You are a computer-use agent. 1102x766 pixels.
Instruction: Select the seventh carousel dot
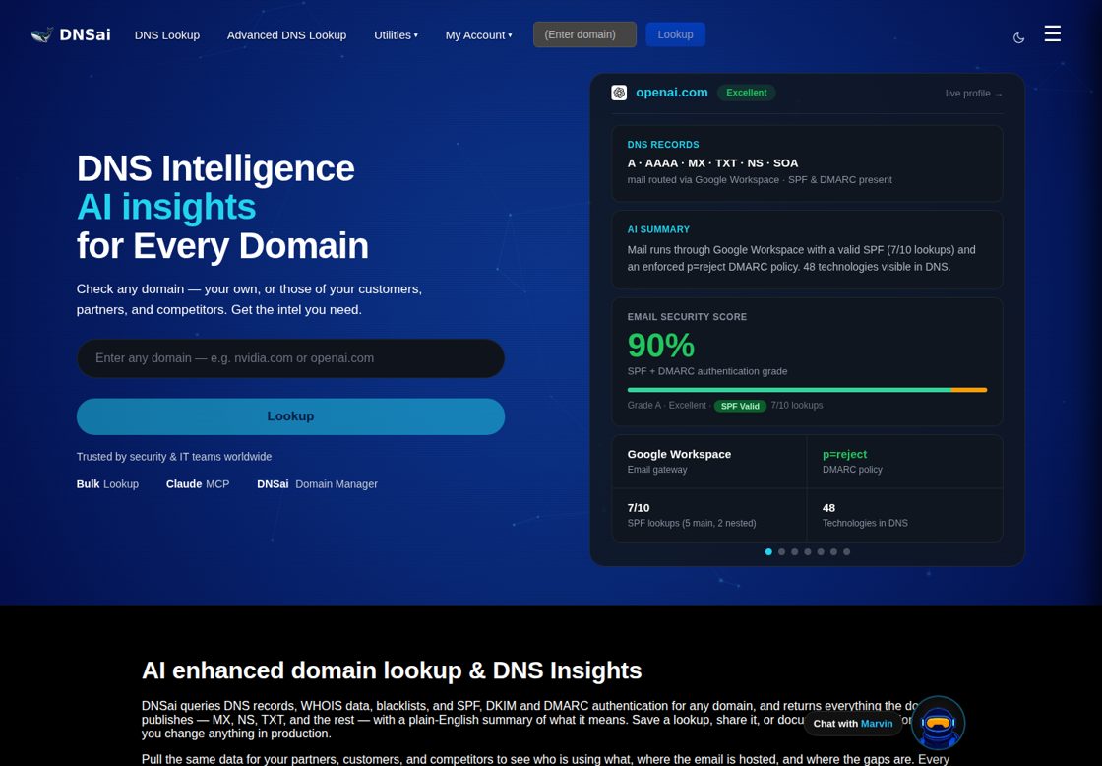click(x=847, y=552)
